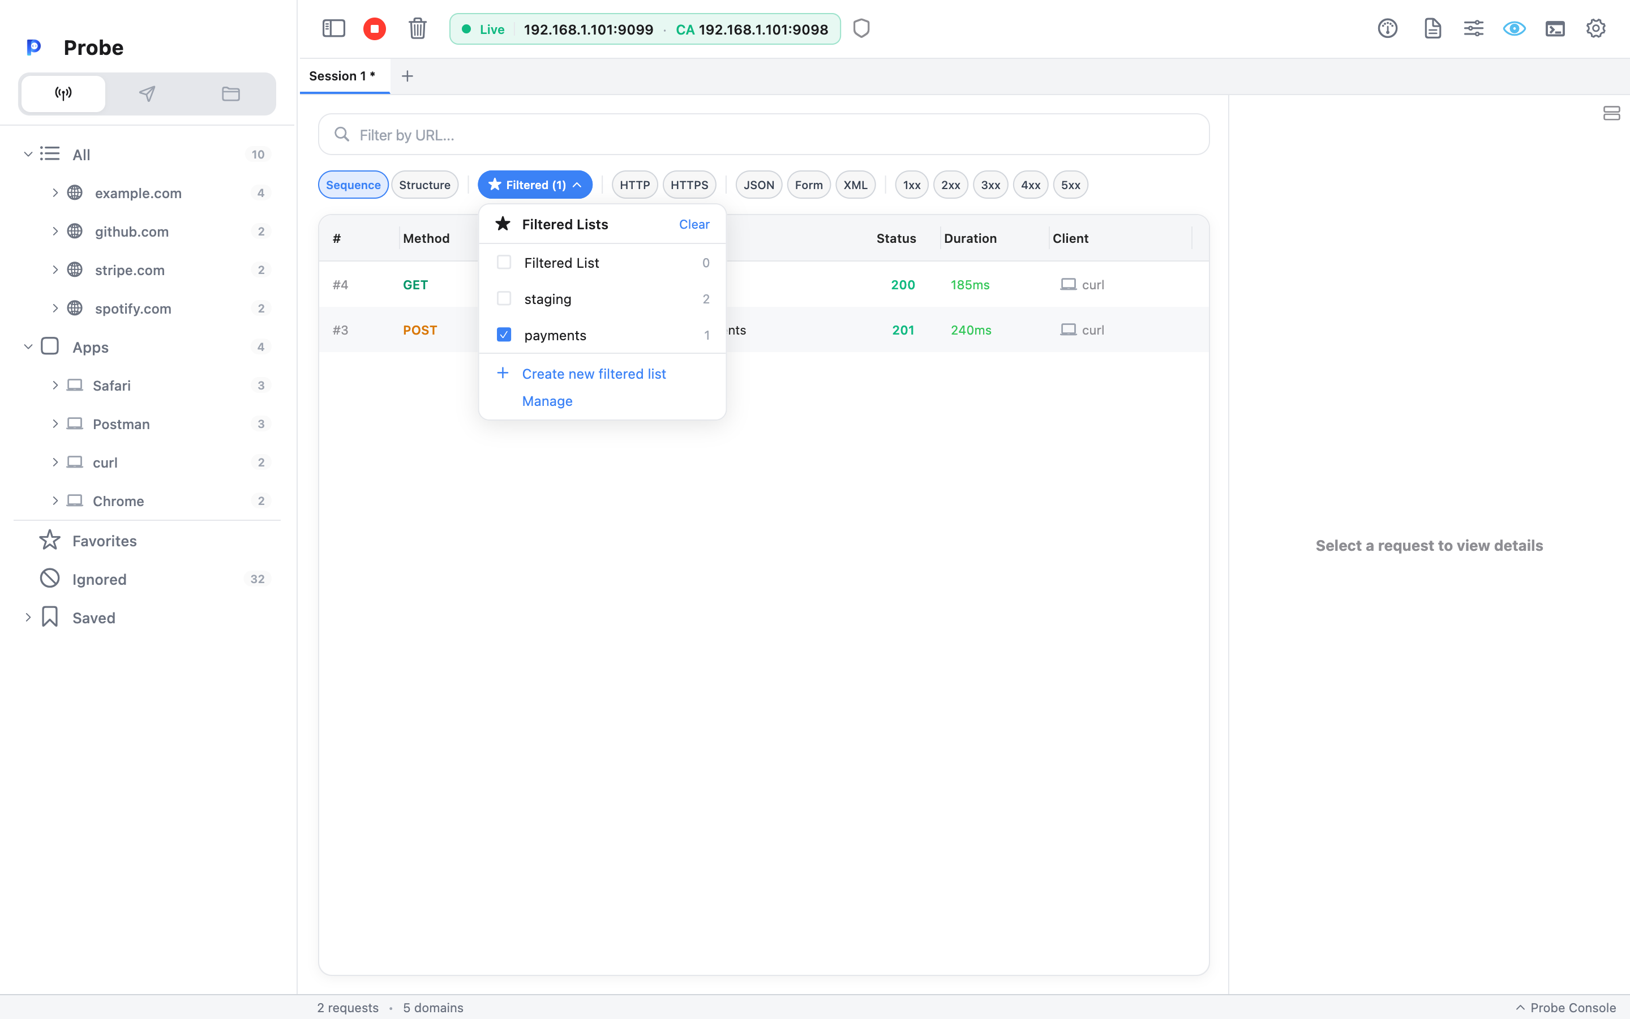Clear the session with the trash icon
This screenshot has width=1630, height=1019.
pyautogui.click(x=418, y=28)
